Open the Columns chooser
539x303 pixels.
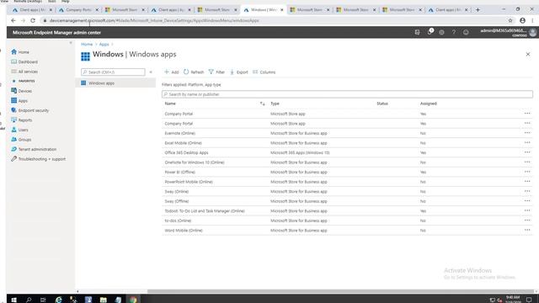tap(264, 72)
